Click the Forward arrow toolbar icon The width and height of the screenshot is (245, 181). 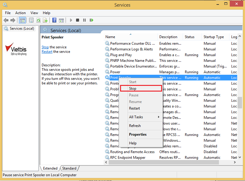13,20
